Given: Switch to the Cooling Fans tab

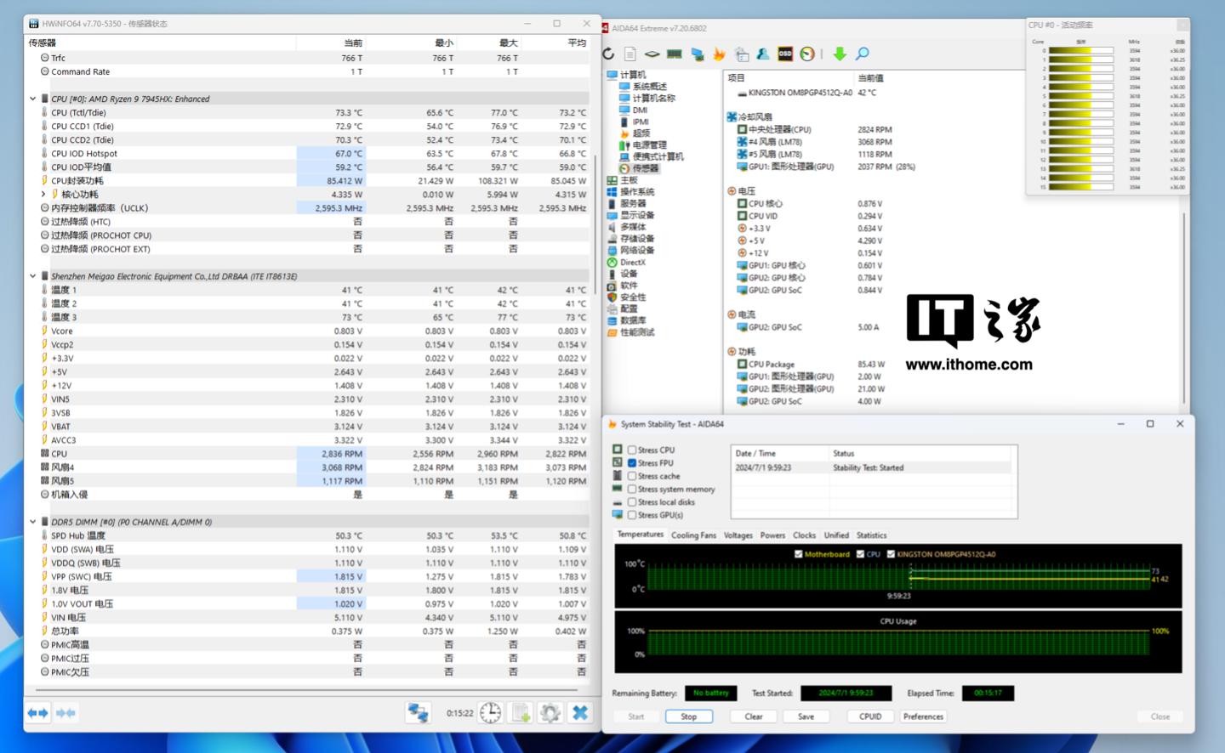Looking at the screenshot, I should point(693,535).
